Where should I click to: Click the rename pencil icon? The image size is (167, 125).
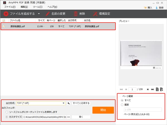(48, 14)
